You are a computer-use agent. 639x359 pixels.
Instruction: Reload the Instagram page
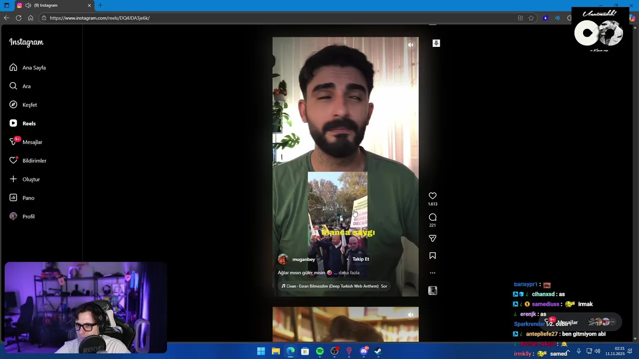click(18, 18)
